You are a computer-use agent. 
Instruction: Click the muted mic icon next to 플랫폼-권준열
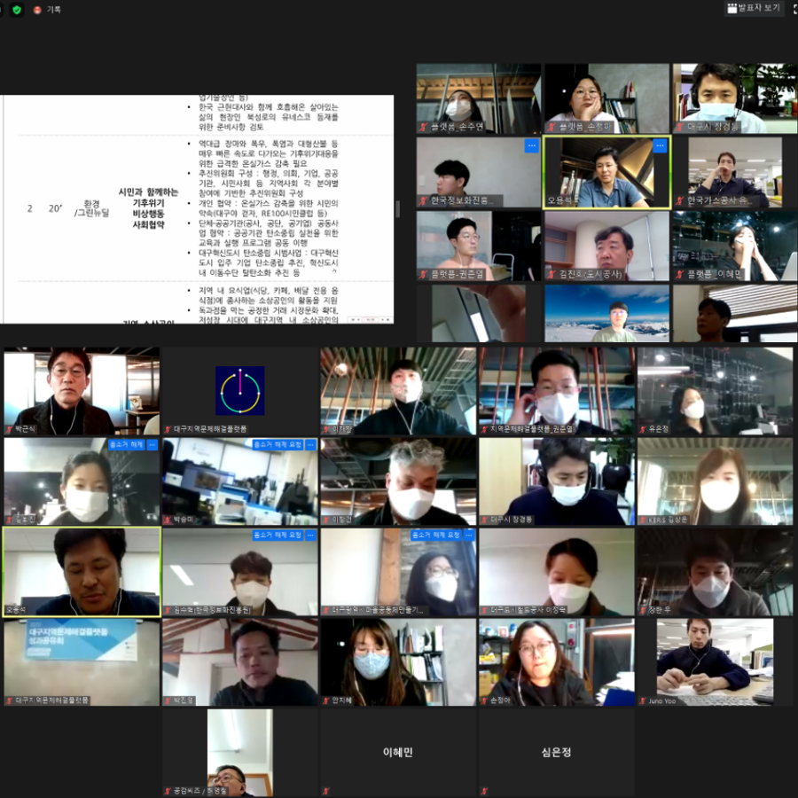tap(424, 275)
